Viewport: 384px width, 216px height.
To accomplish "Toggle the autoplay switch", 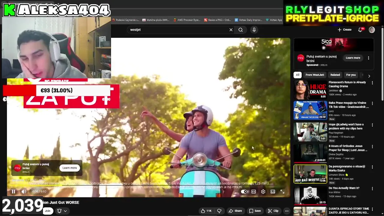I will 244,191.
